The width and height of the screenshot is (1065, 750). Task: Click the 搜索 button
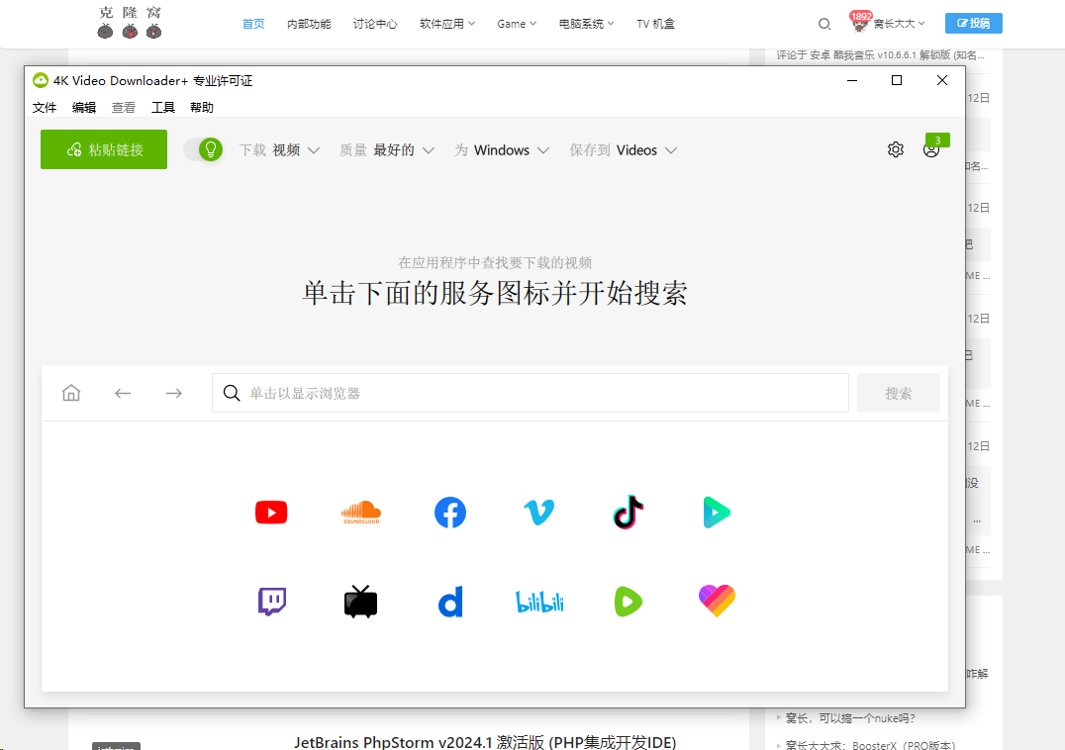click(x=898, y=393)
